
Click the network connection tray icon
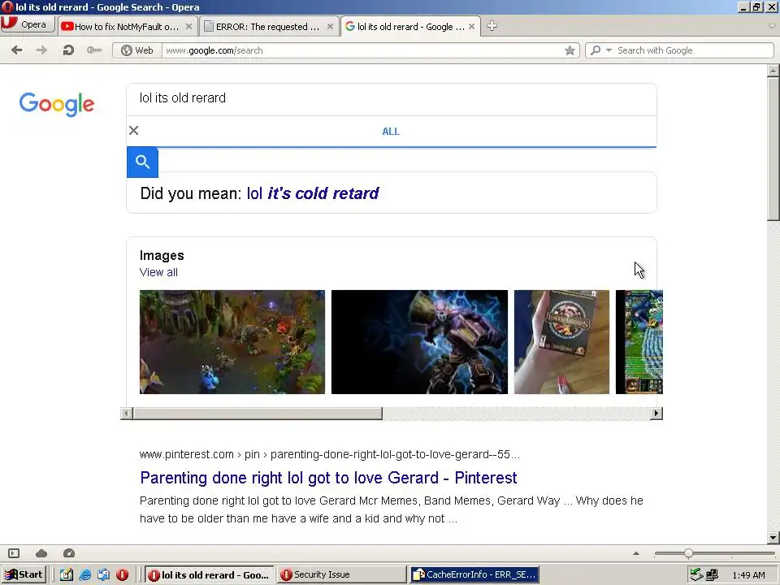pos(713,574)
